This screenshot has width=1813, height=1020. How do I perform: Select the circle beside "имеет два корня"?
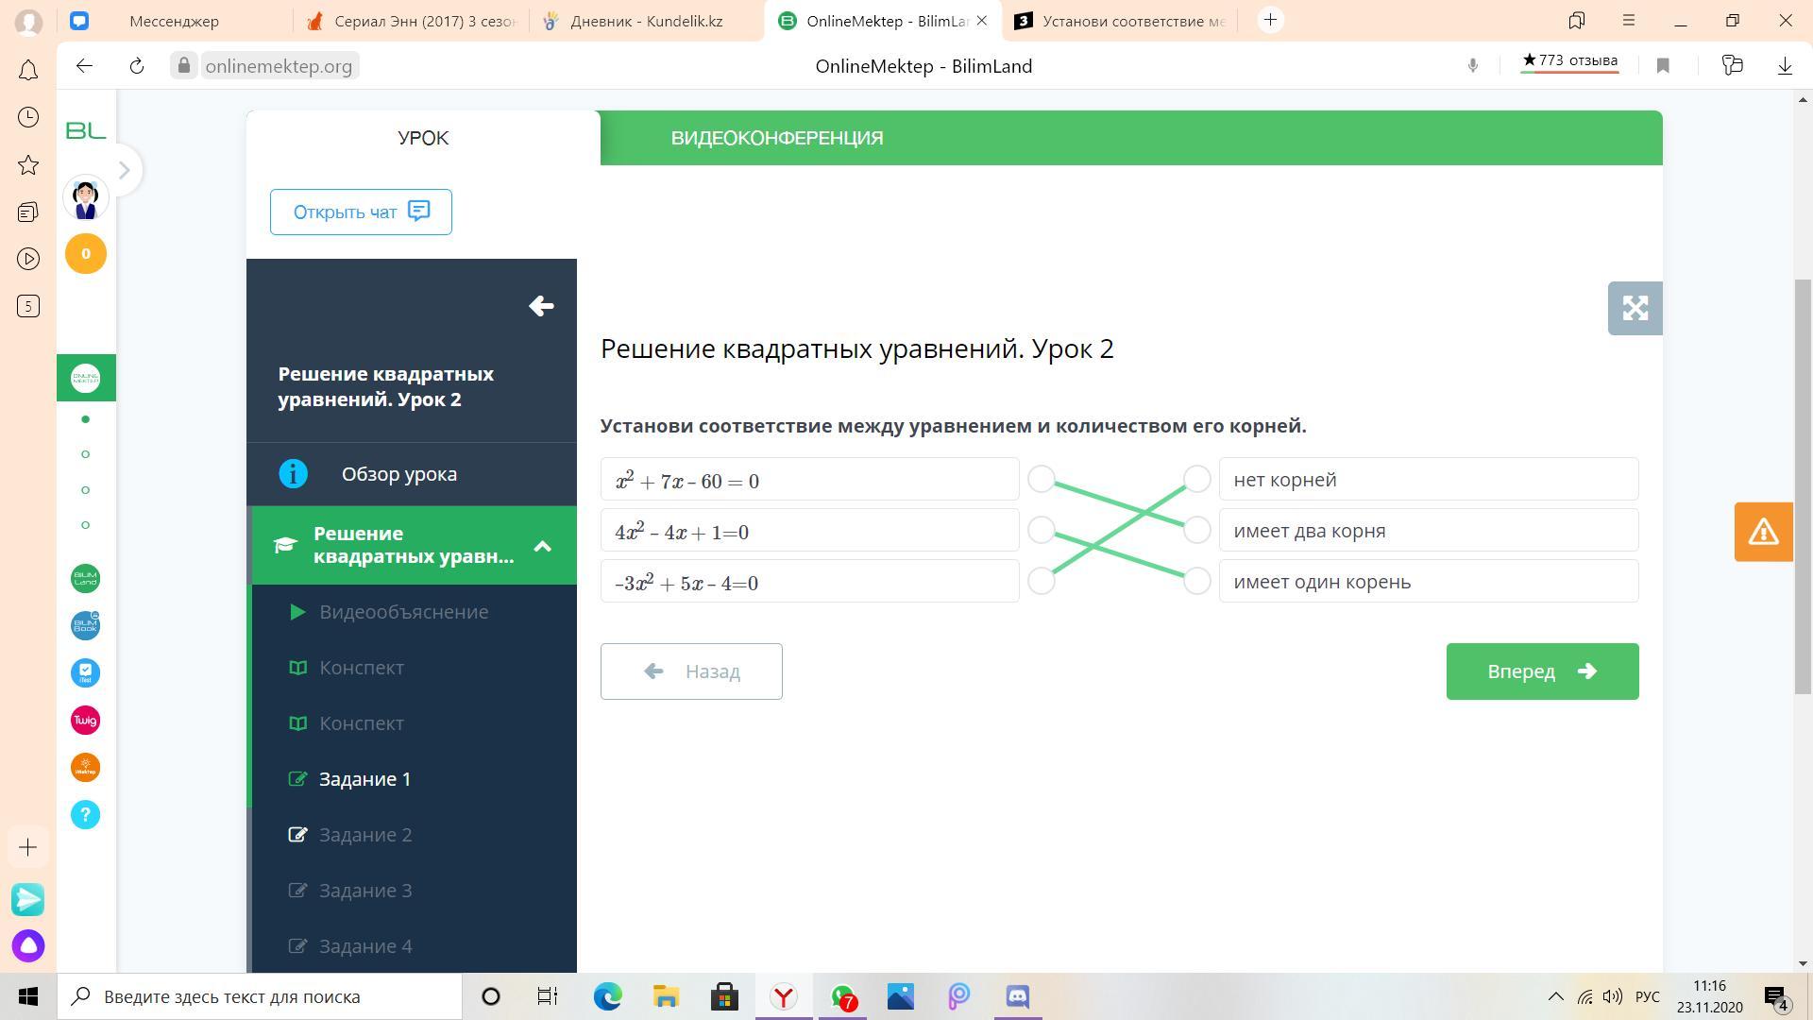coord(1196,530)
